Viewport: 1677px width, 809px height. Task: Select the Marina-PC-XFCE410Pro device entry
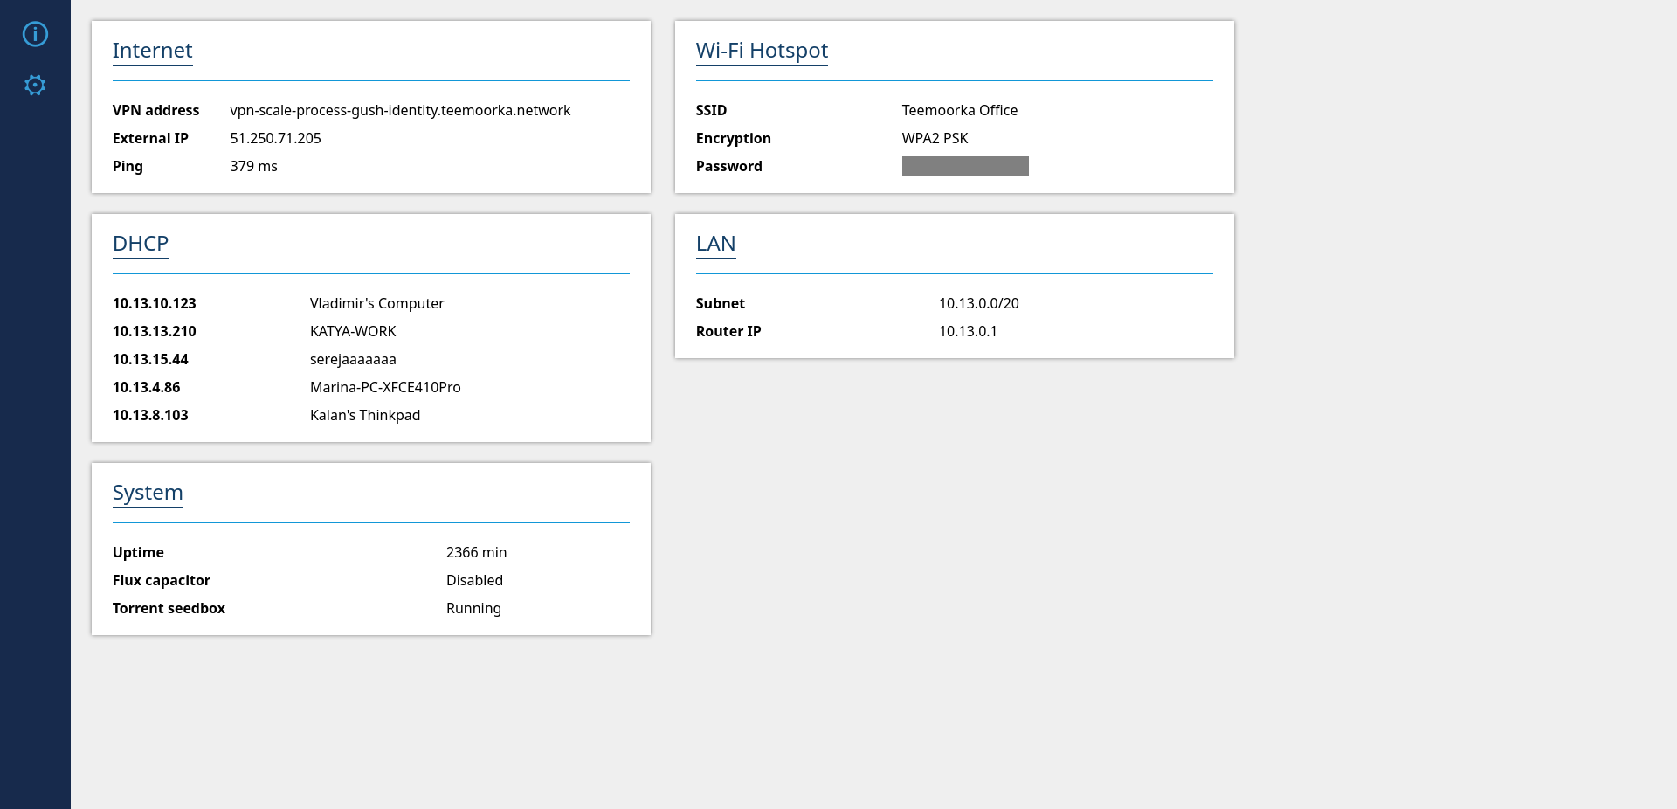(x=385, y=387)
